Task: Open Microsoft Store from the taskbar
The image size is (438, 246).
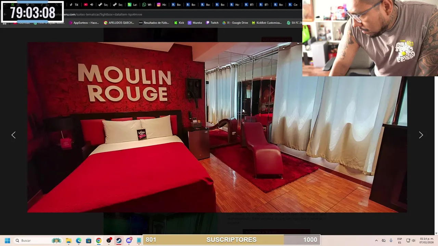Action: click(89, 241)
